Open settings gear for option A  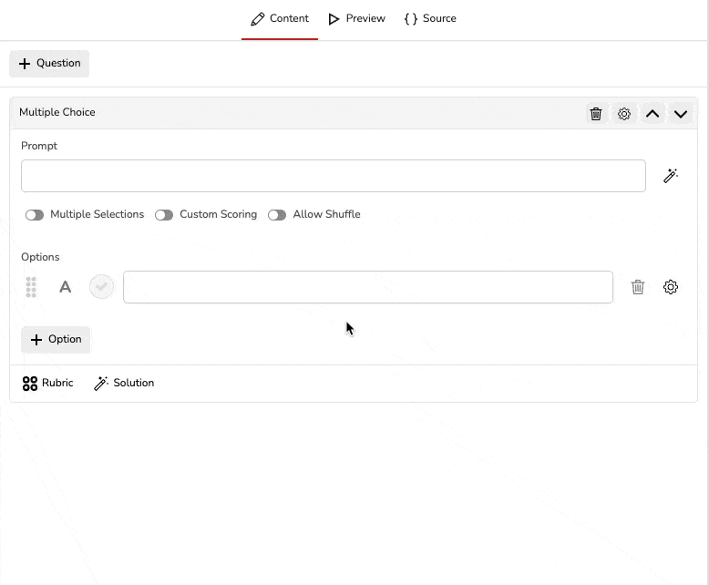click(x=671, y=287)
